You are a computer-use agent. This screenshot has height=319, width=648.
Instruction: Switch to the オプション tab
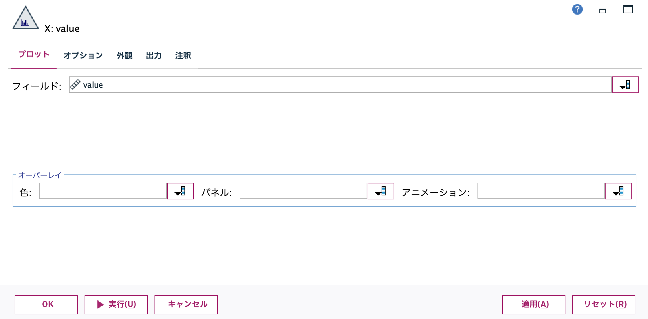pyautogui.click(x=83, y=55)
